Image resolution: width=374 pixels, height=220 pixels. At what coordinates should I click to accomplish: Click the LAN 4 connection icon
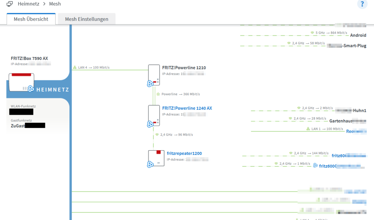[75, 68]
